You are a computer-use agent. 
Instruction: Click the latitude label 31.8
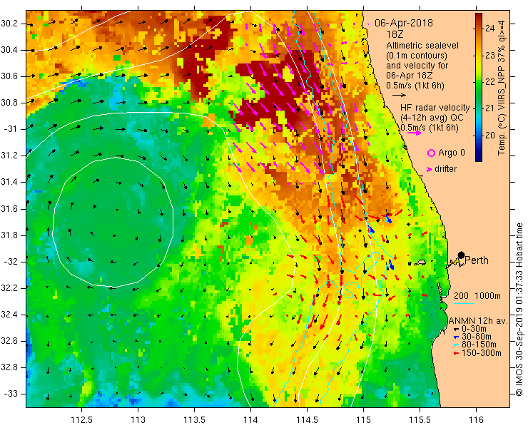pyautogui.click(x=9, y=235)
